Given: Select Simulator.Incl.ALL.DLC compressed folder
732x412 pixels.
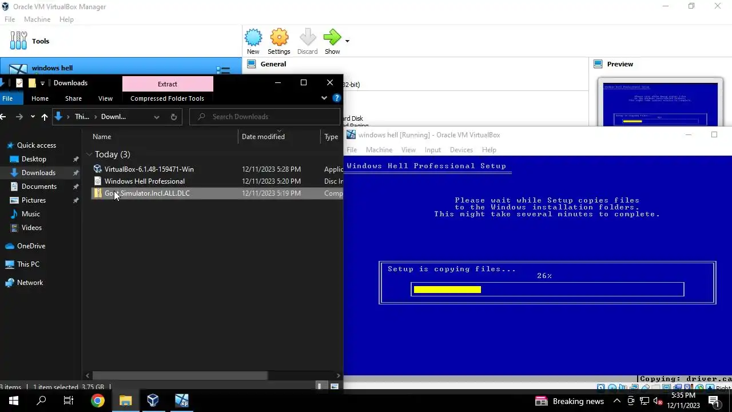Looking at the screenshot, I should 146,193.
